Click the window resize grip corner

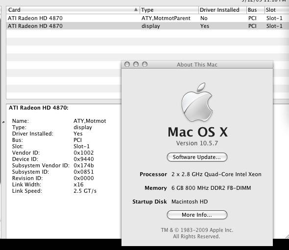pyautogui.click(x=287, y=236)
